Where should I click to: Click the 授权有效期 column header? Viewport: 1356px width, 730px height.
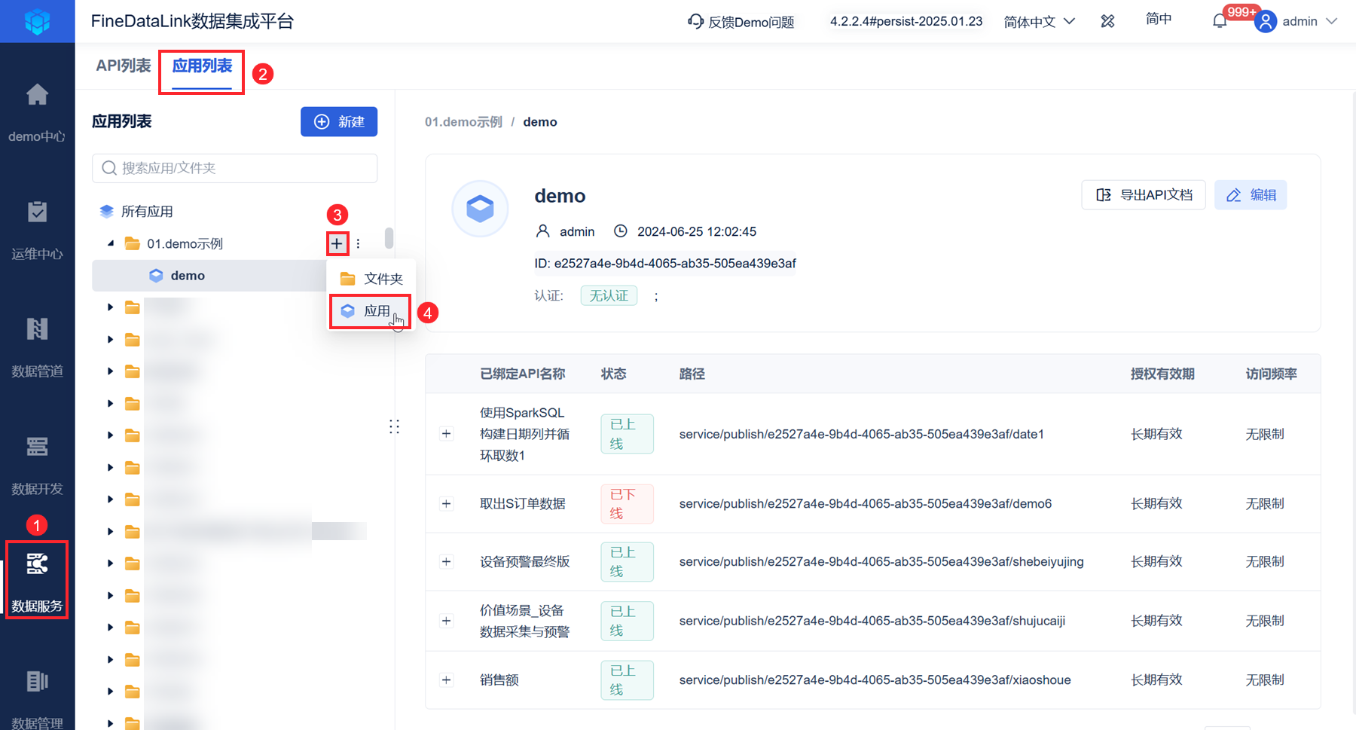(1162, 374)
